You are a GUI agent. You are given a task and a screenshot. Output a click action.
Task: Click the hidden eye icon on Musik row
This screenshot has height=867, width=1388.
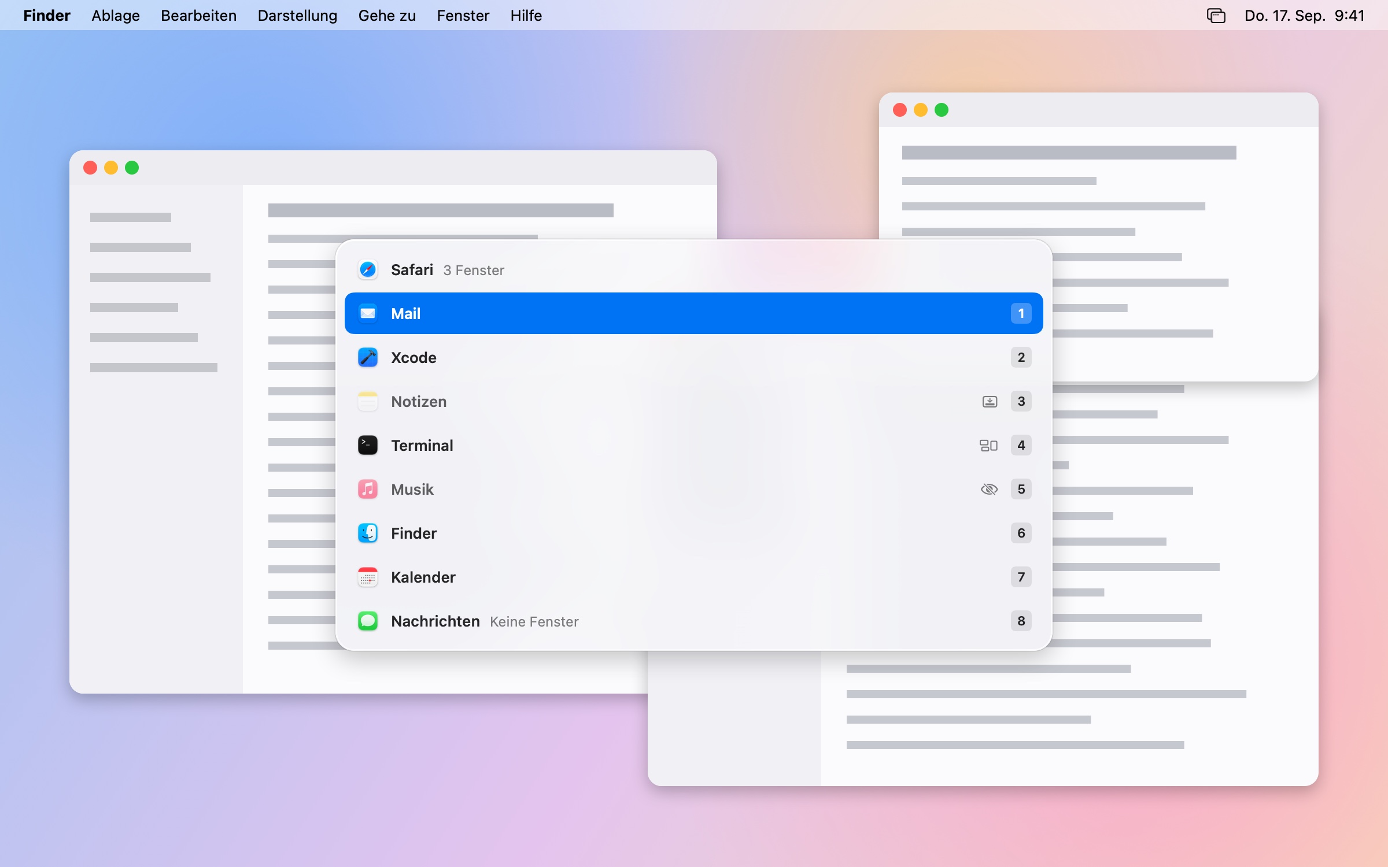click(990, 489)
